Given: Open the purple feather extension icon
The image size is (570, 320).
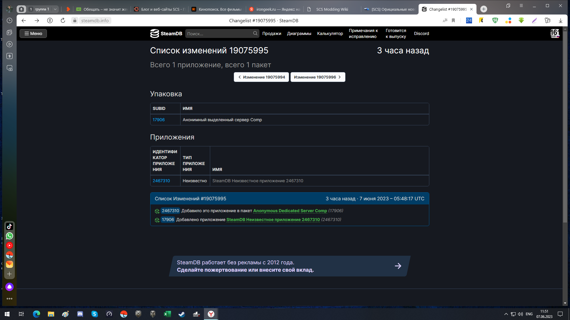Looking at the screenshot, I should [534, 20].
